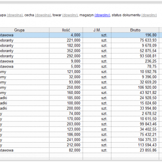This screenshot has width=162, height=162.
Task: Select the cell with Brutto 2 678,52
Action: point(135,114)
